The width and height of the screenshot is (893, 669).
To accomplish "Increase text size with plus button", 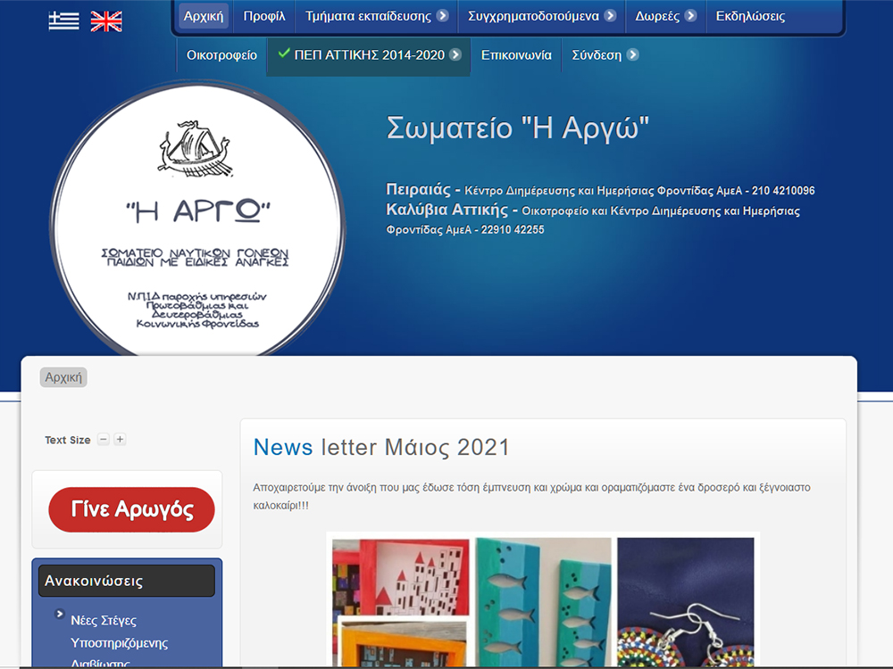I will (120, 439).
